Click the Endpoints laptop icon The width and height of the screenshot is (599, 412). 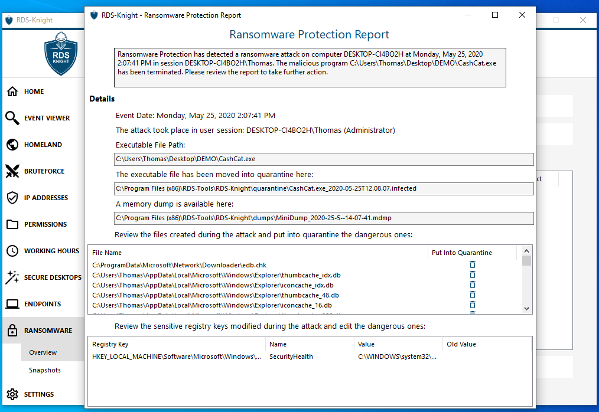pyautogui.click(x=12, y=304)
